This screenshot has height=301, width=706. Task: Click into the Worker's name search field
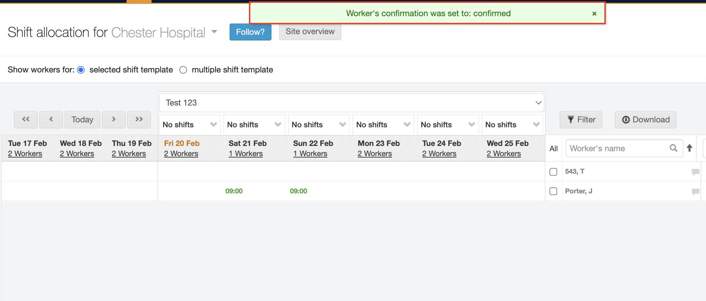pos(617,148)
